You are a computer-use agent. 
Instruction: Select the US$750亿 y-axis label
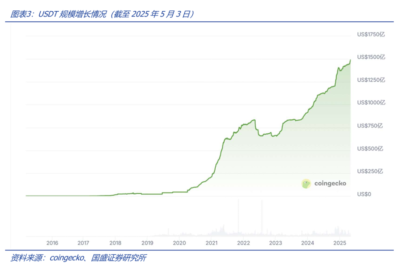(370, 126)
